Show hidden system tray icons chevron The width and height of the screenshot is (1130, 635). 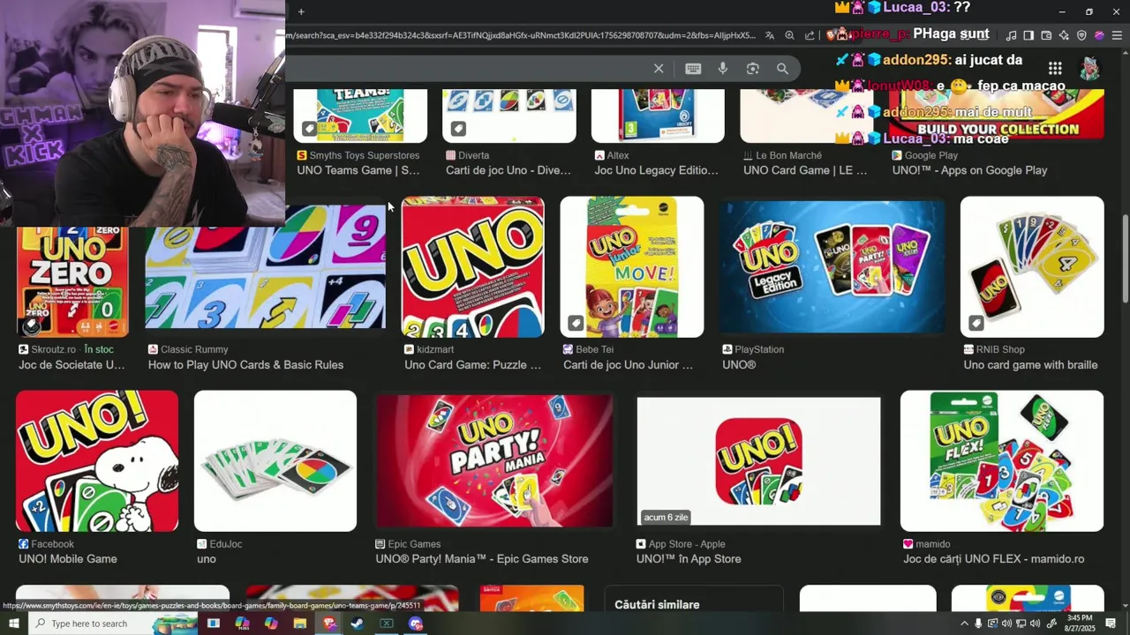(964, 624)
